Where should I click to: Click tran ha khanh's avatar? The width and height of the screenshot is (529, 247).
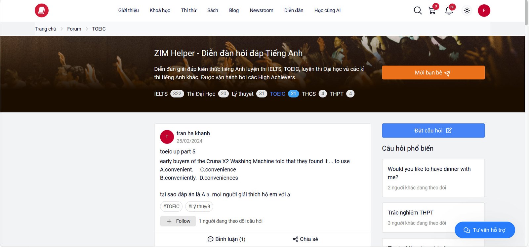pos(167,137)
